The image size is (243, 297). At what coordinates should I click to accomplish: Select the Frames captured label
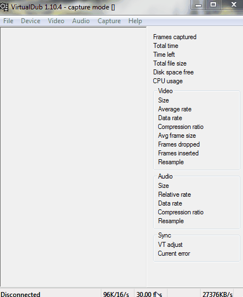pyautogui.click(x=175, y=37)
